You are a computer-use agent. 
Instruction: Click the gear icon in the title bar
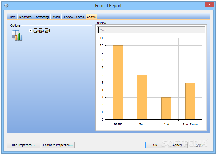(6, 5)
